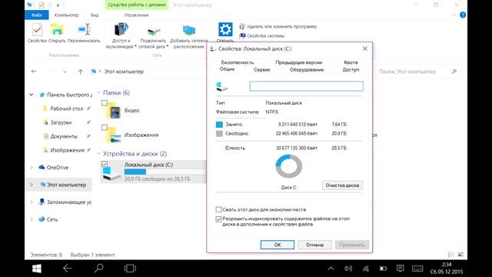Open Доступ к мультимедиа ribbon button
This screenshot has width=492, height=277.
[x=121, y=29]
